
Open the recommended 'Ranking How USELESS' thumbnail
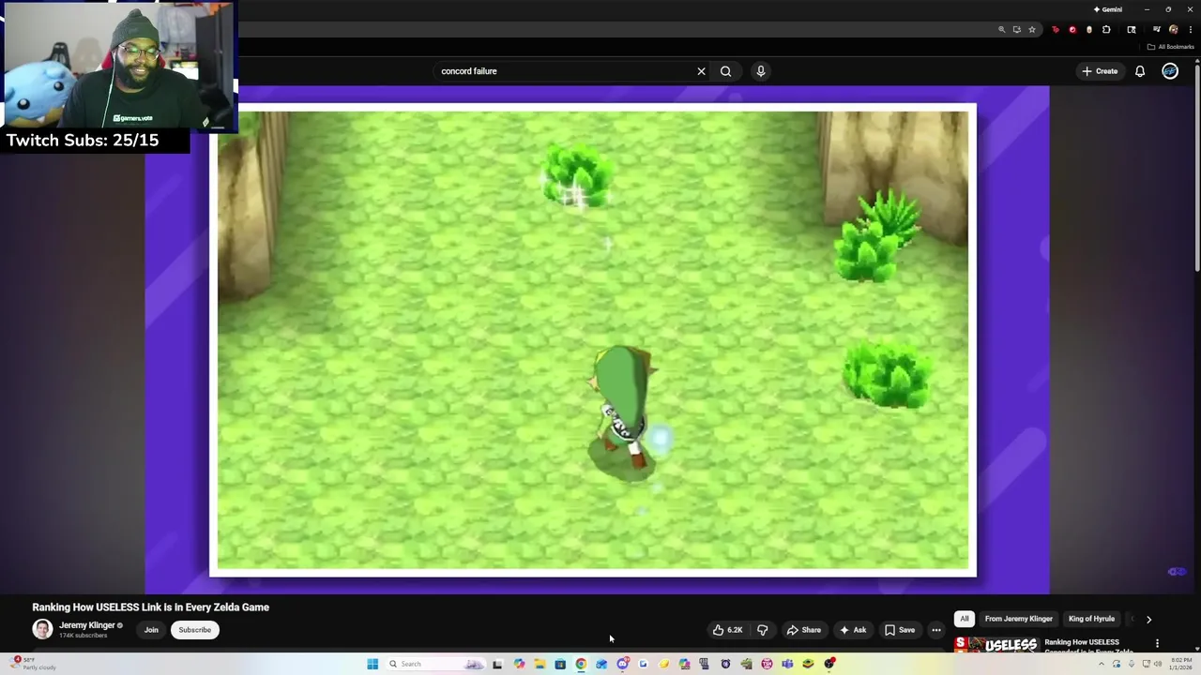996,644
